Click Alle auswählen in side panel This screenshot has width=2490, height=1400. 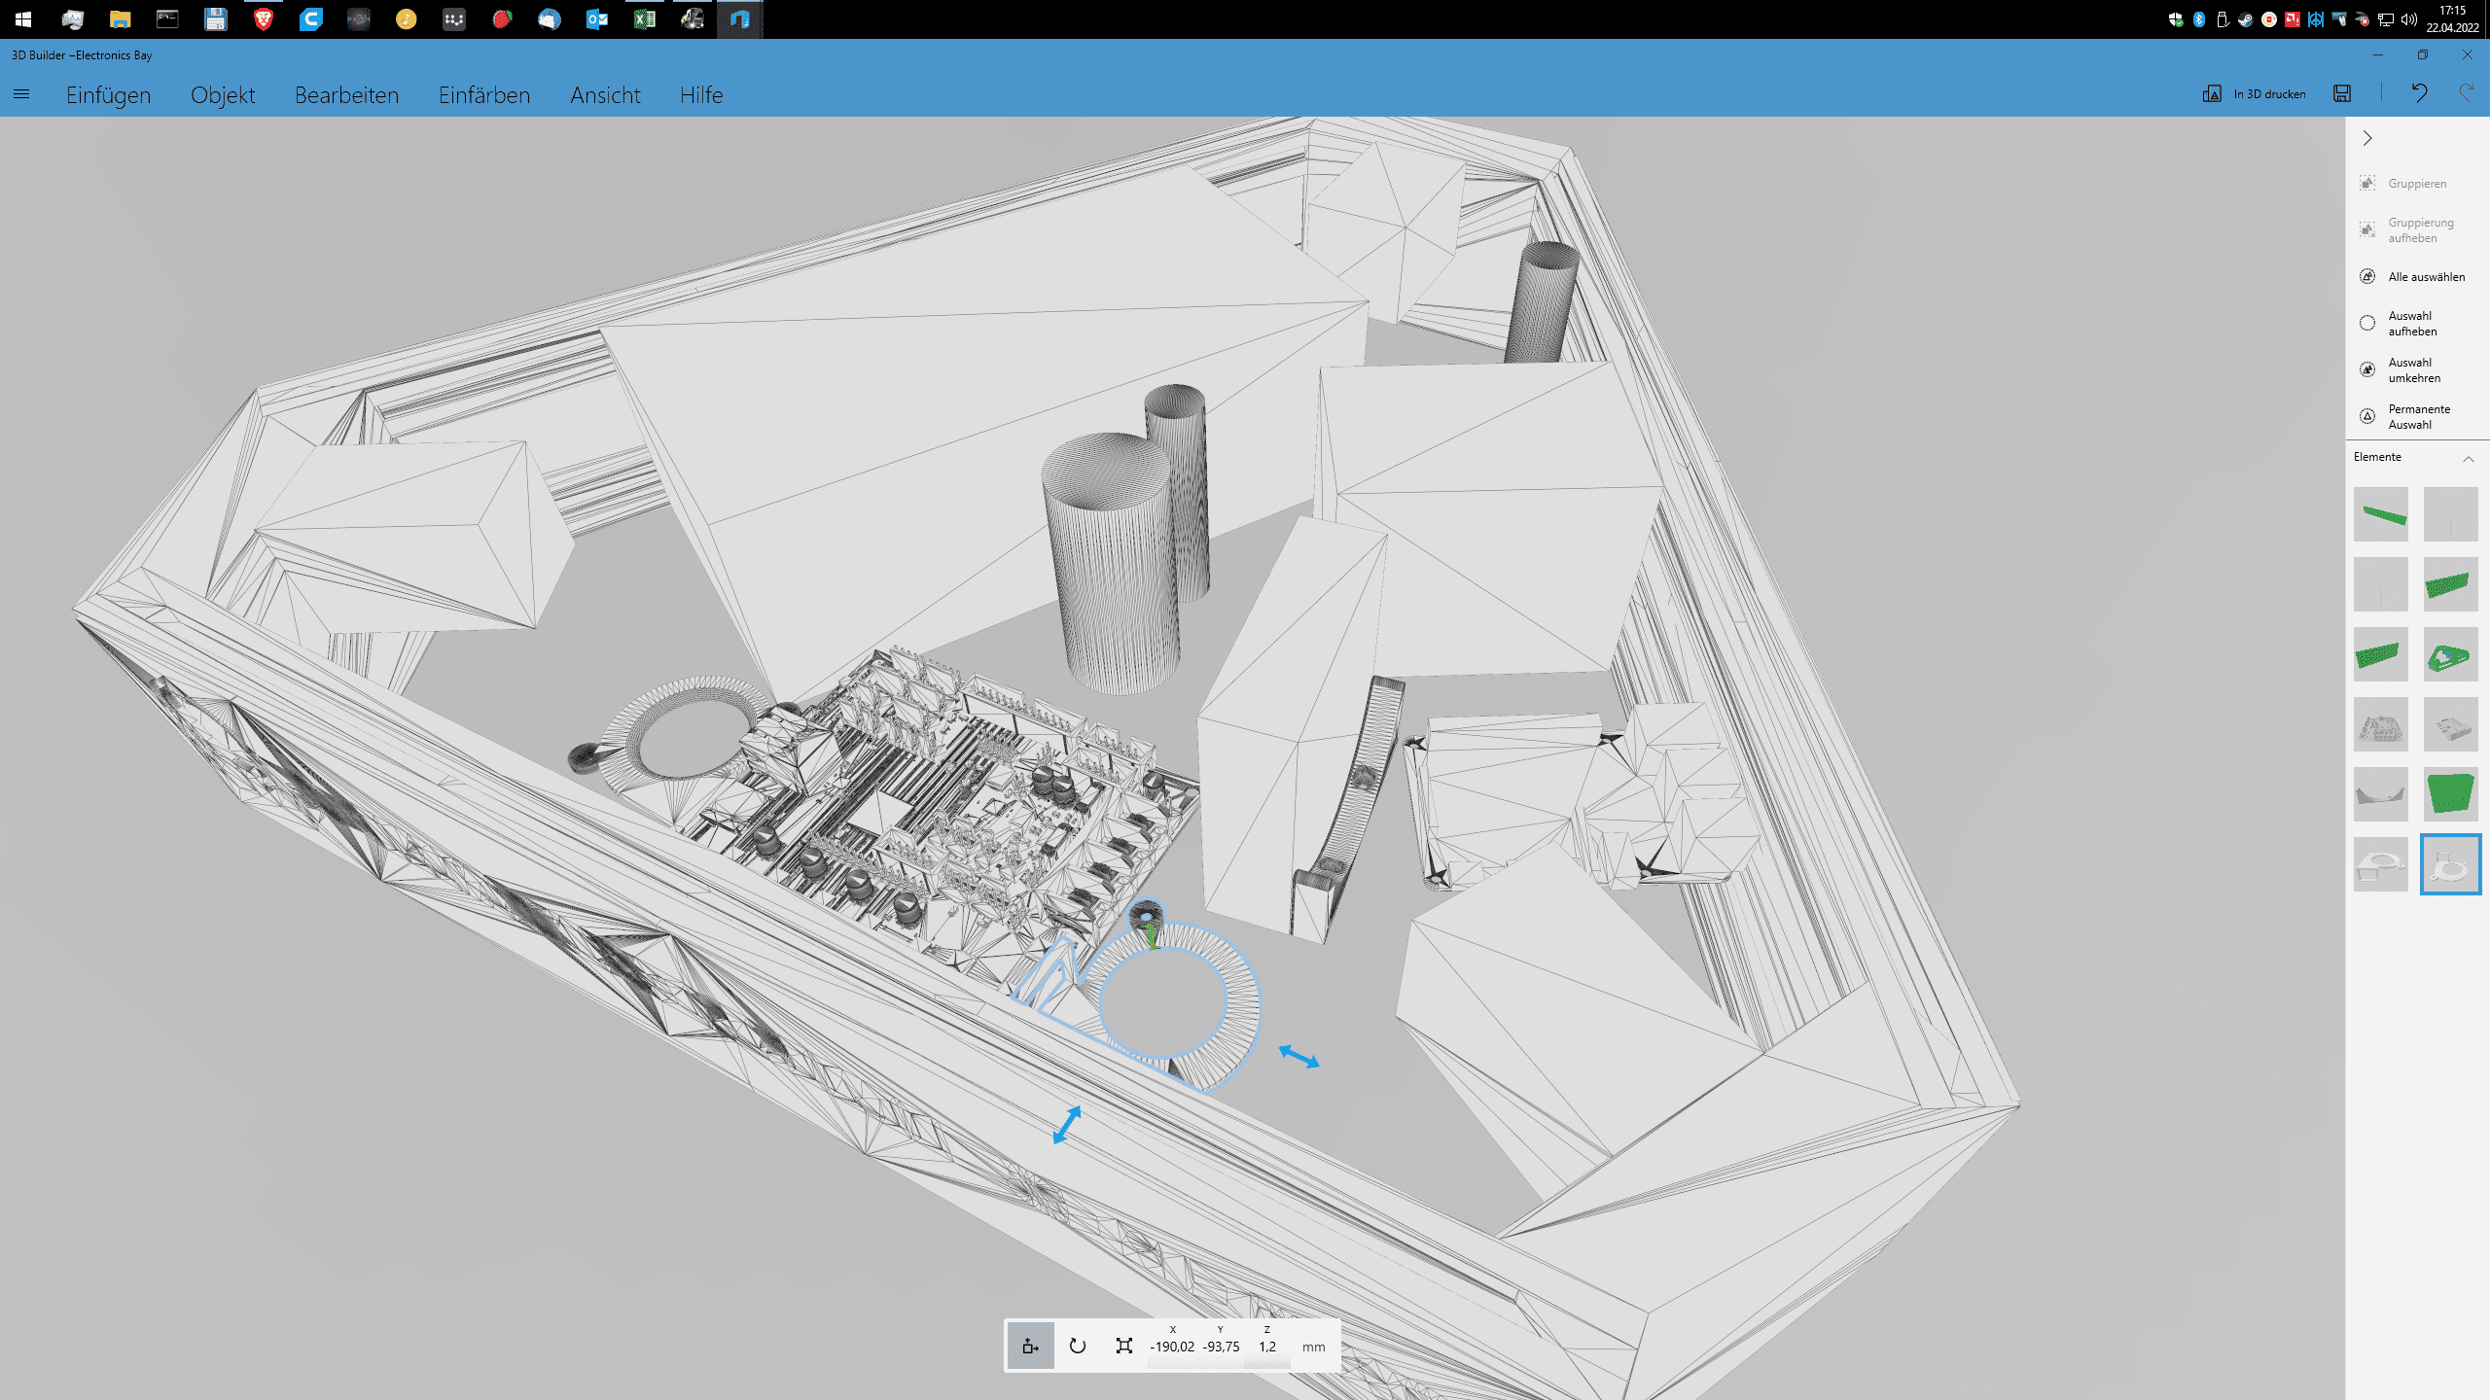coord(2426,277)
